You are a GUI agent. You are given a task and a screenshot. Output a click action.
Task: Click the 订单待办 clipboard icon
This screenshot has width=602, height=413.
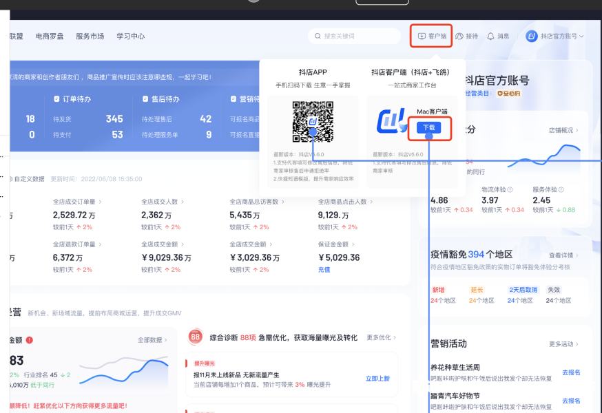57,99
